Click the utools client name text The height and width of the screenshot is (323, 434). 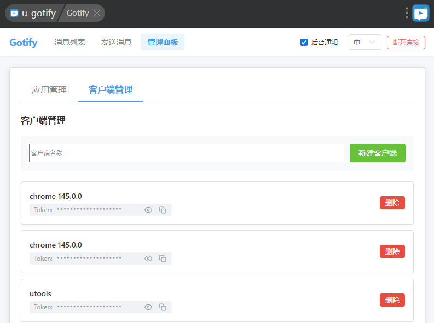(40, 293)
